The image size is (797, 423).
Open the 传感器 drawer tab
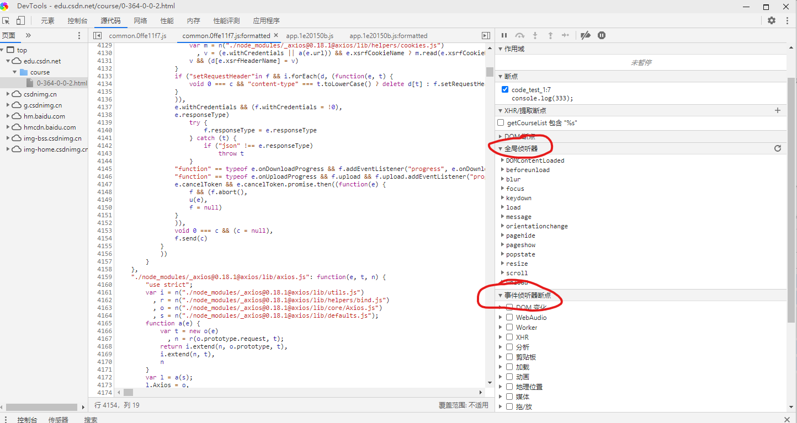pos(58,420)
